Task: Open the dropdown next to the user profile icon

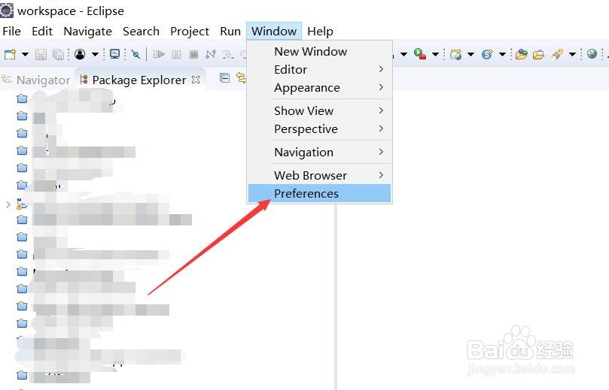Action: point(95,54)
